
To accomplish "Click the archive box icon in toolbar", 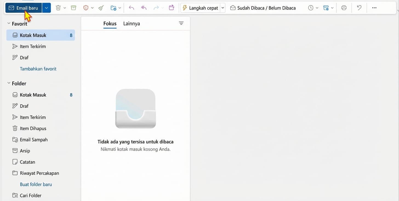I will click(73, 8).
